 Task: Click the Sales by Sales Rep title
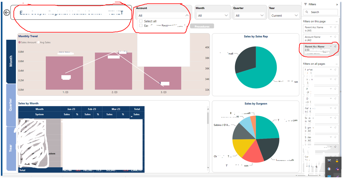[x=256, y=36]
